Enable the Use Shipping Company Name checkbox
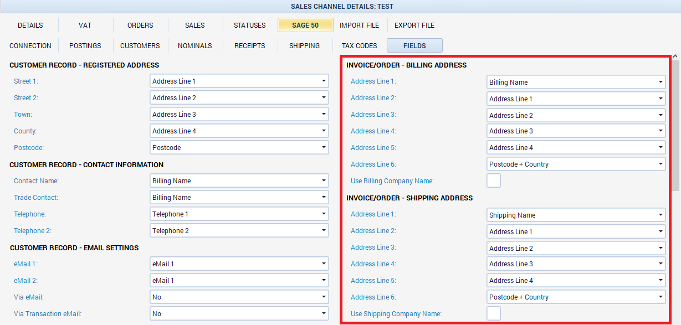 tap(494, 313)
